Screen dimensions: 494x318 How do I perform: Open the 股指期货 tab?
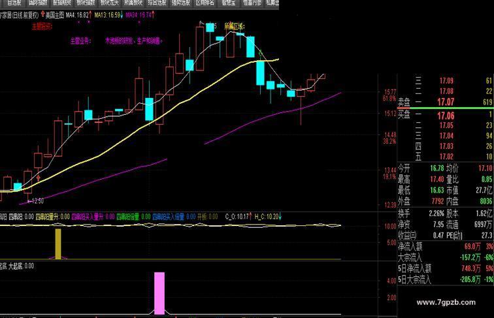(x=61, y=3)
